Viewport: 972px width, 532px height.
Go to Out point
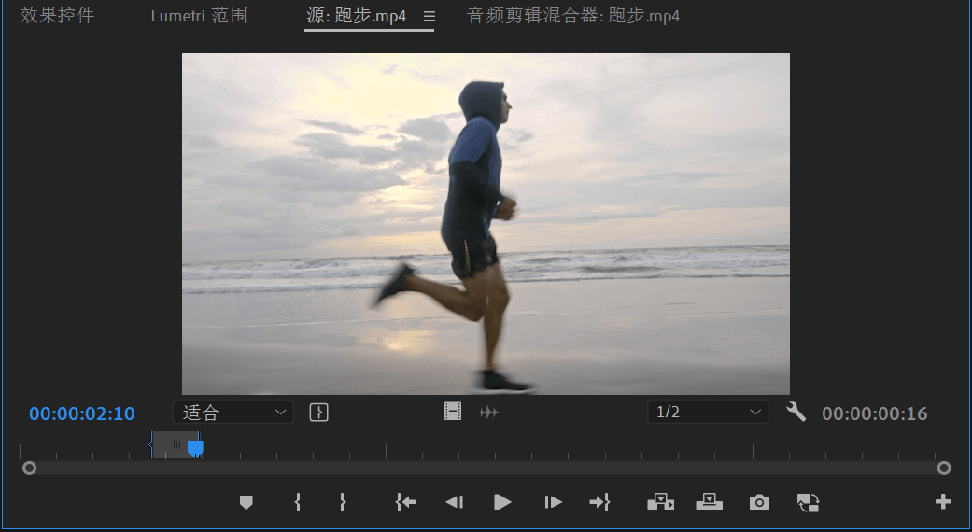pos(600,501)
